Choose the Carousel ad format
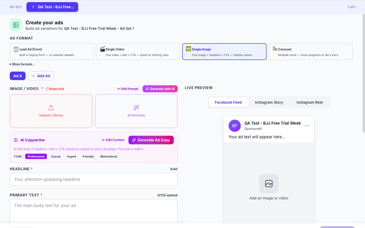The image size is (365, 228). point(311,52)
